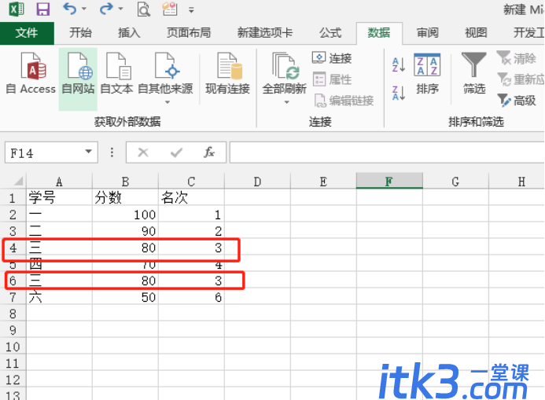This screenshot has height=400, width=545.
Task: Select cell containing 学号
Action: pos(59,197)
